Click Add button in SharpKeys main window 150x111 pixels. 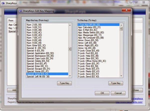click(12, 90)
